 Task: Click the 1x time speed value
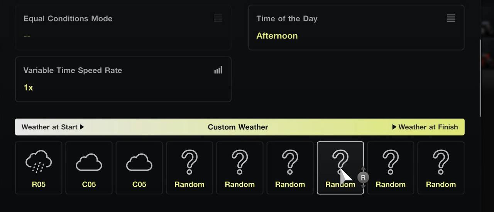click(x=28, y=87)
